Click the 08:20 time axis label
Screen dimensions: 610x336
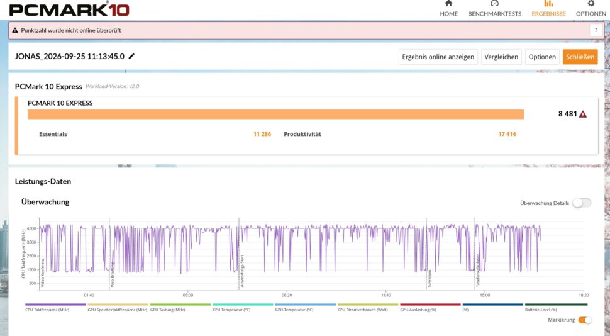tap(287, 295)
